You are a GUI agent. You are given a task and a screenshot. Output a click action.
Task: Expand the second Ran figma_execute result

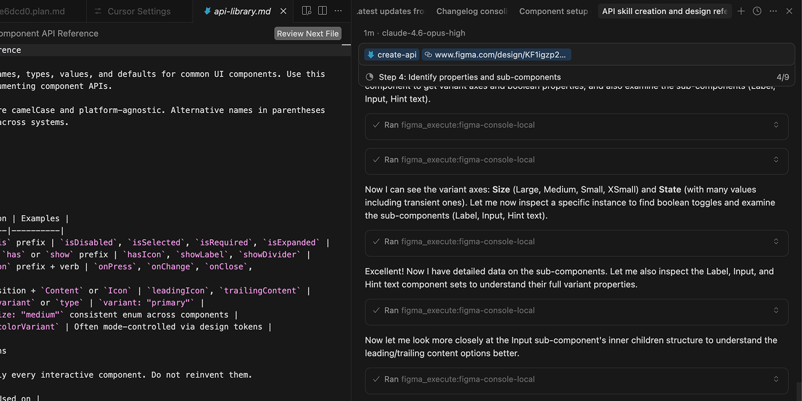point(577,160)
